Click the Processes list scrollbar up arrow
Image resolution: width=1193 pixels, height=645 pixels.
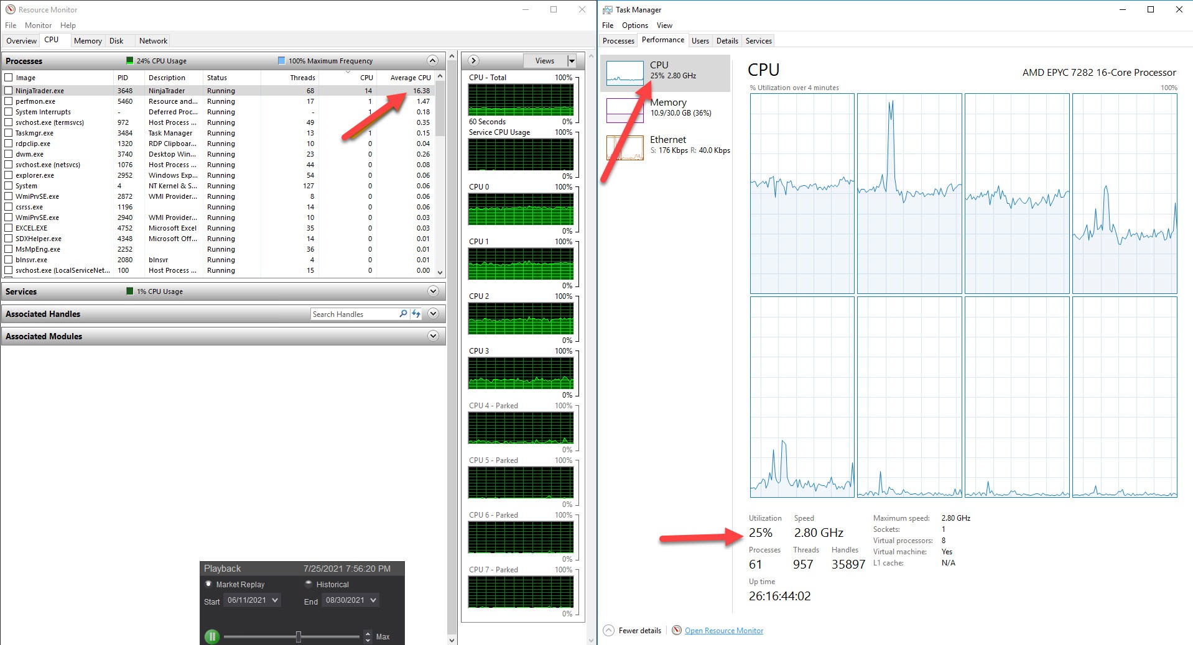click(440, 76)
